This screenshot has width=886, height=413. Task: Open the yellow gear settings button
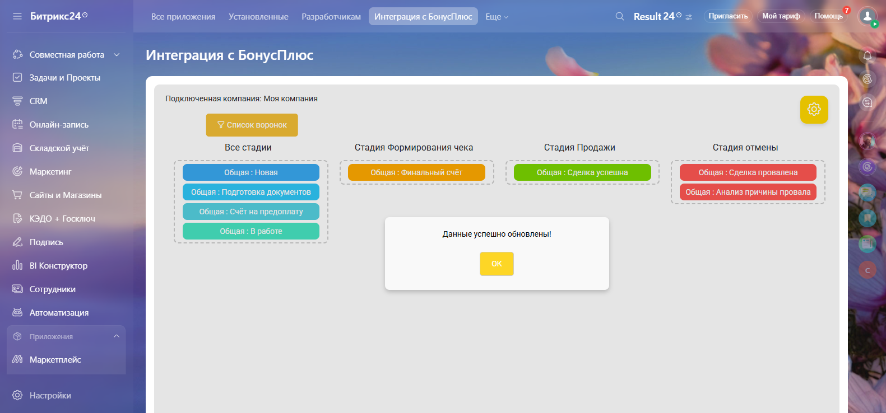(x=814, y=109)
